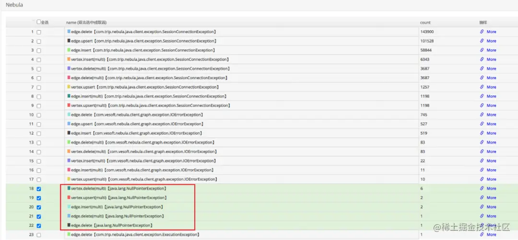Image resolution: width=518 pixels, height=240 pixels.
Task: Click the name vertex.delete(multi) SessionConnectionException
Action: click(150, 69)
